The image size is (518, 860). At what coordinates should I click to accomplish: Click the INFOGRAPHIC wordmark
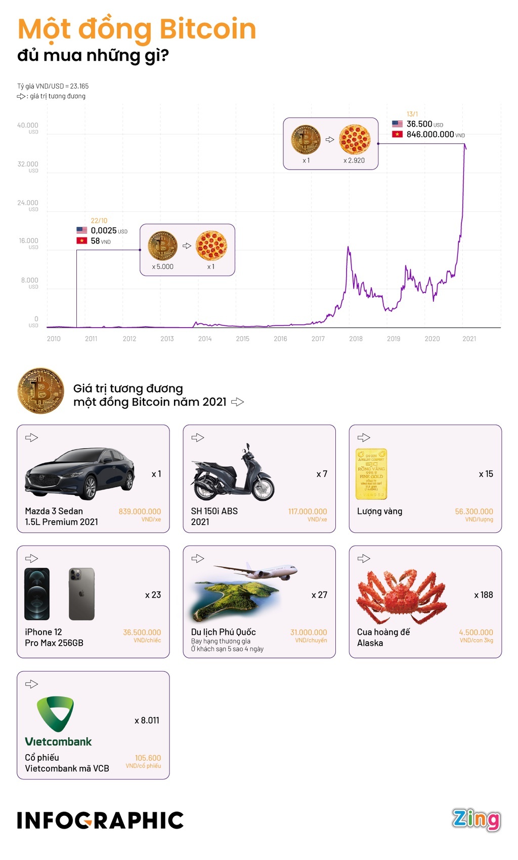(x=100, y=820)
